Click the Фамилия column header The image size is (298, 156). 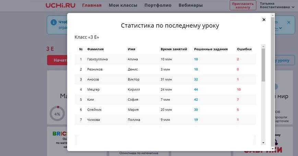coord(95,49)
